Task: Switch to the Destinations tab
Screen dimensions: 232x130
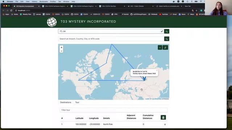Action: (66, 102)
